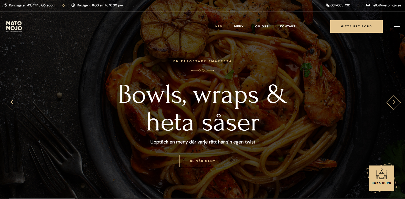Click the clock icon next to Dagligen hours

point(73,5)
